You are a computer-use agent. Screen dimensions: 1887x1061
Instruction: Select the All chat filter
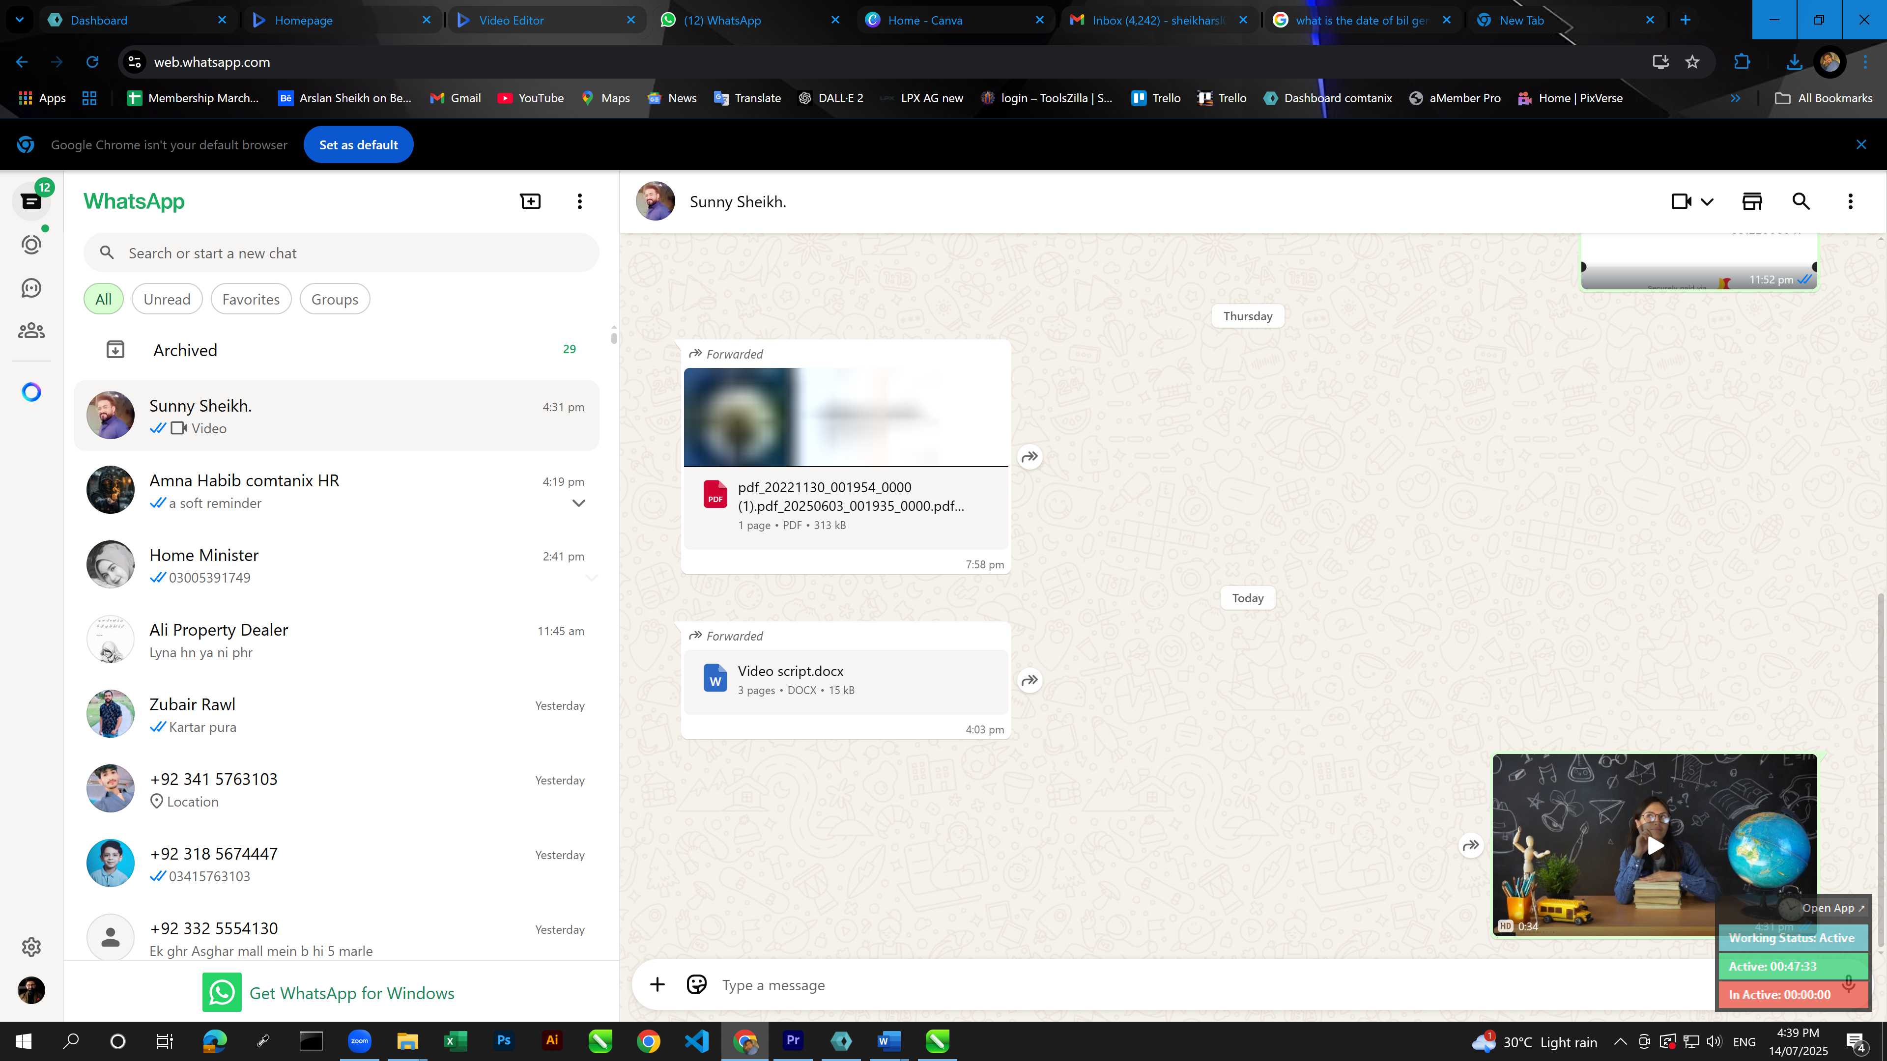(103, 300)
